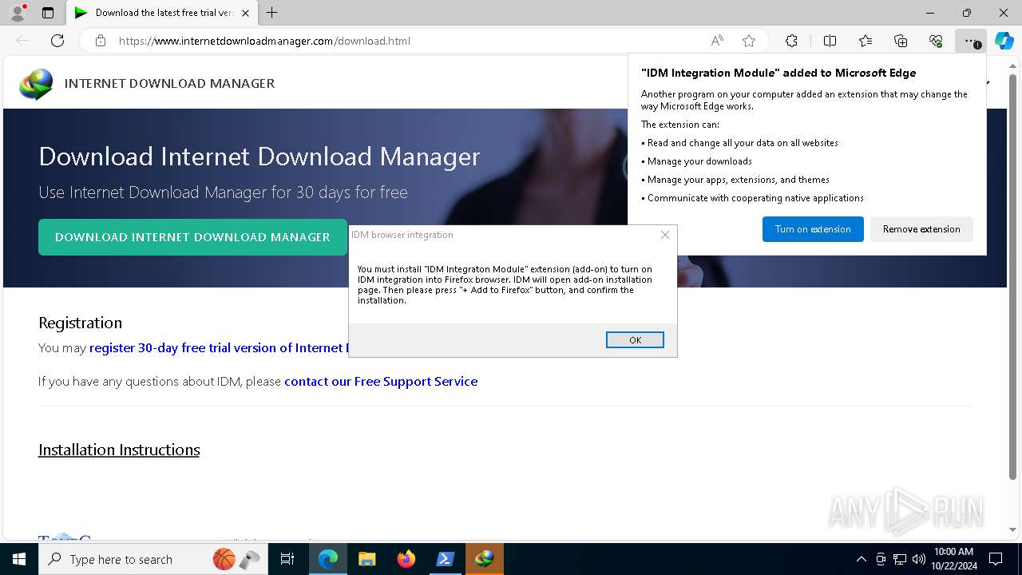Open contact our Free Support Service link
This screenshot has height=575, width=1022.
[381, 382]
